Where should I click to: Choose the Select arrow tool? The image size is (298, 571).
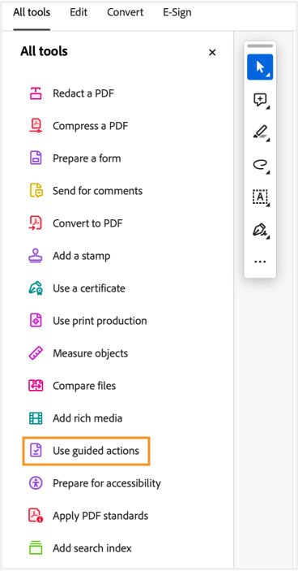coord(260,67)
